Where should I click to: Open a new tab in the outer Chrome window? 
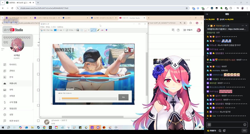point(38,2)
